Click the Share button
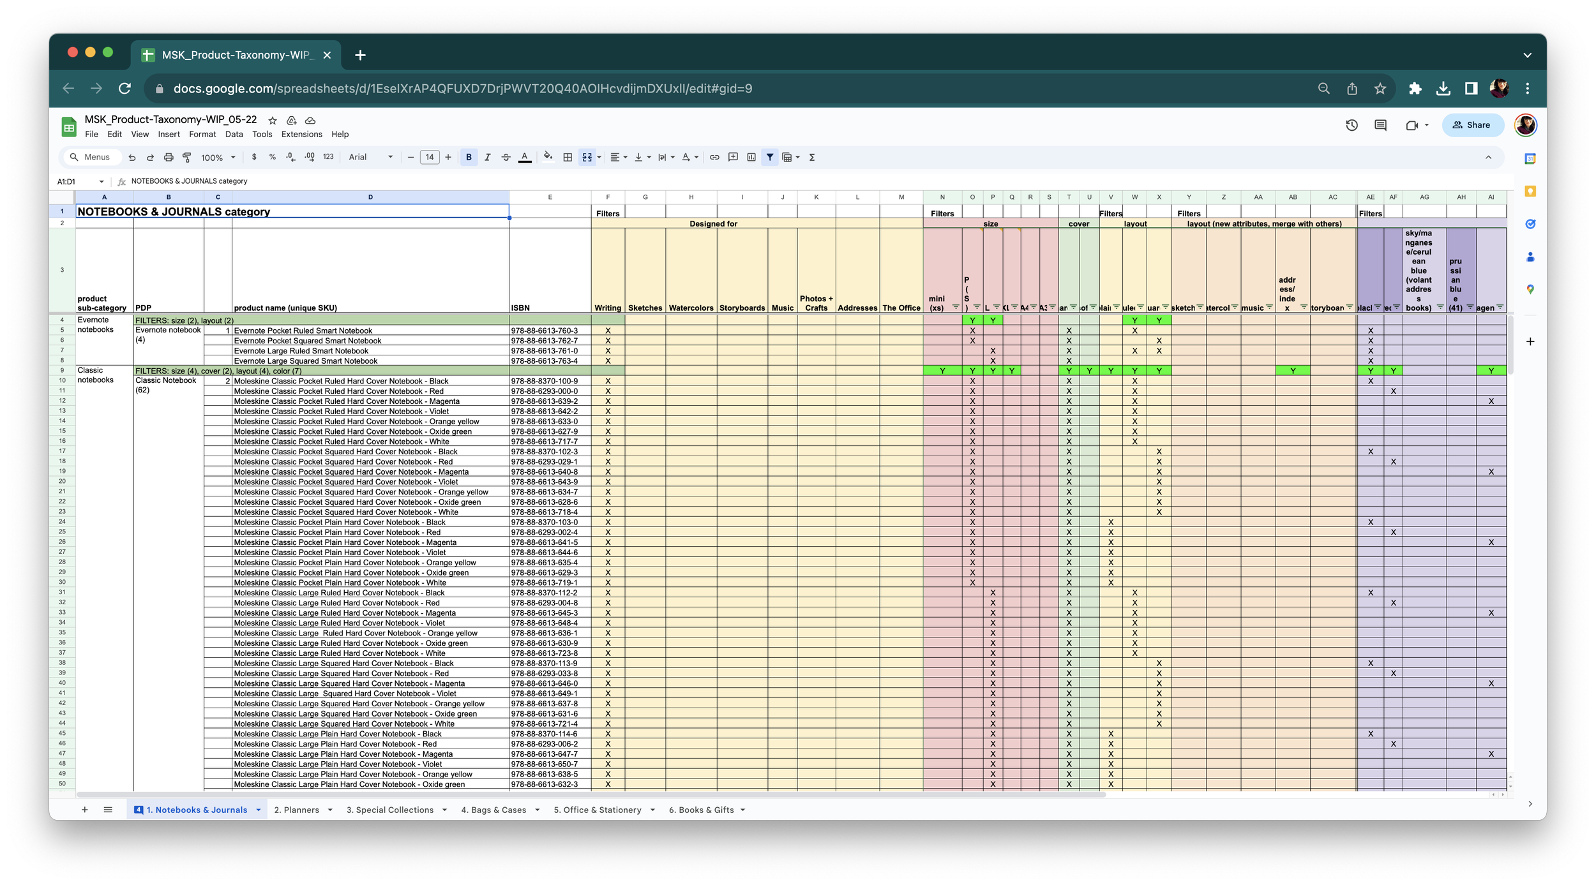Viewport: 1596px width, 885px height. click(1472, 125)
